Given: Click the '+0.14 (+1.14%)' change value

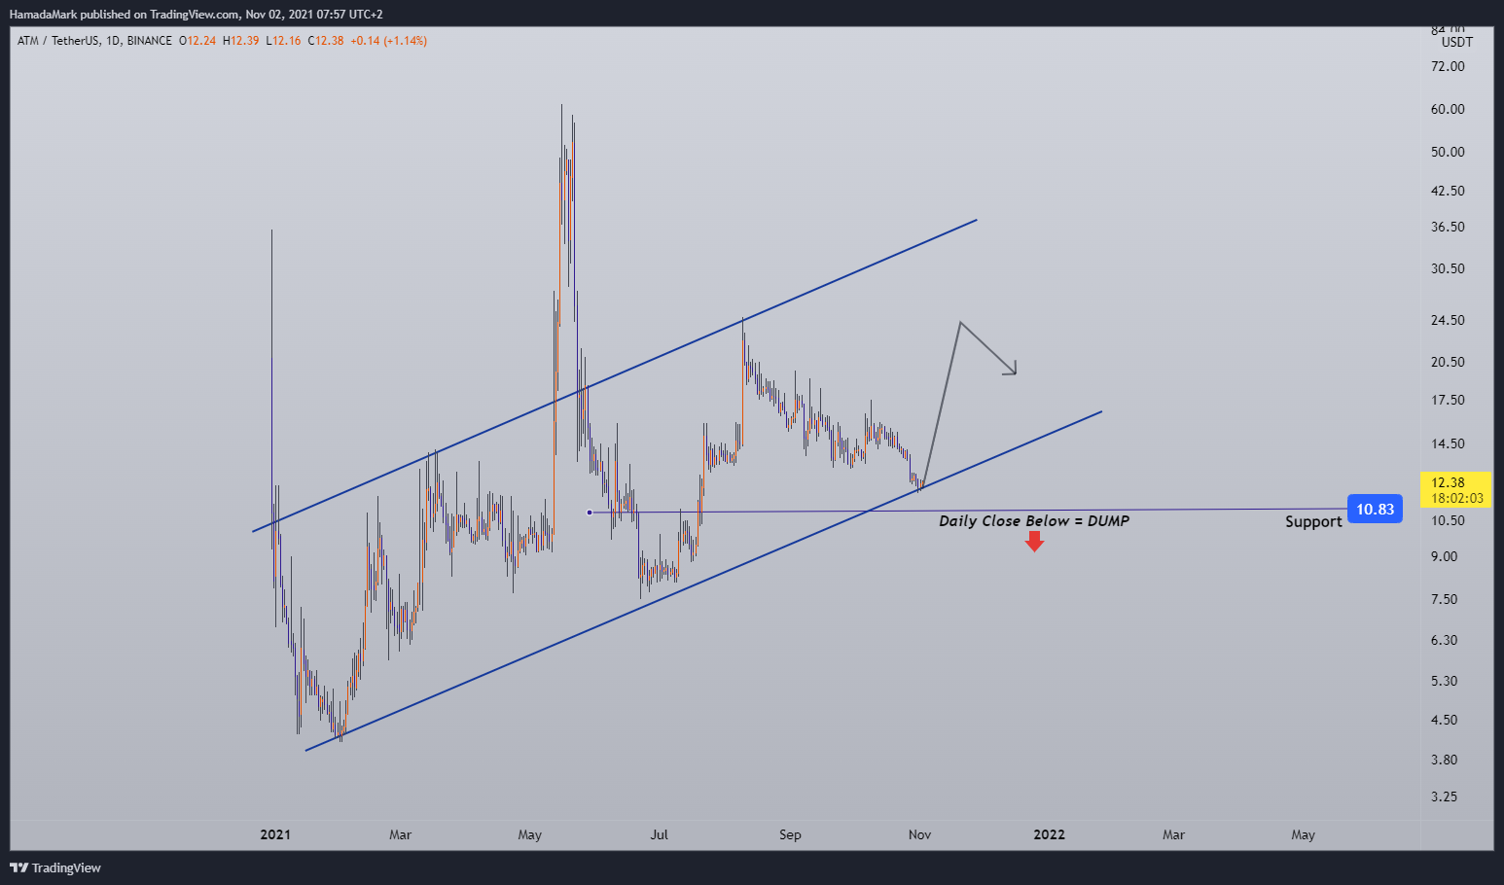Looking at the screenshot, I should pos(388,41).
